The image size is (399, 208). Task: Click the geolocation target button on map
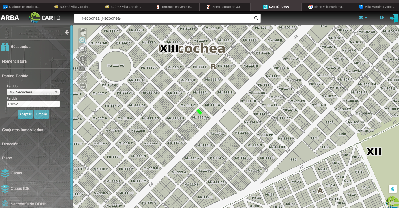point(393,189)
